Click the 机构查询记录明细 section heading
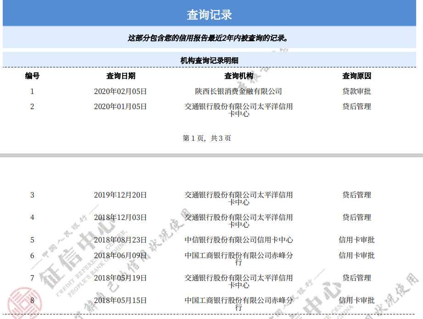Image resolution: width=423 pixels, height=319 pixels. point(209,60)
